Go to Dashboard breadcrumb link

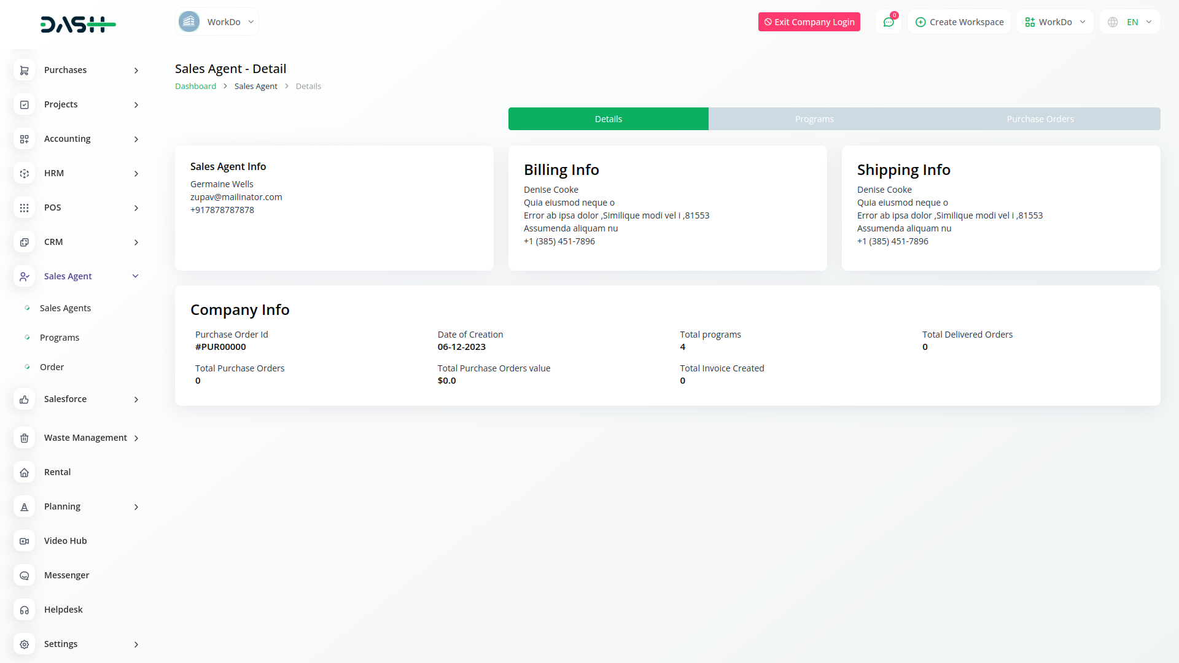(x=195, y=87)
